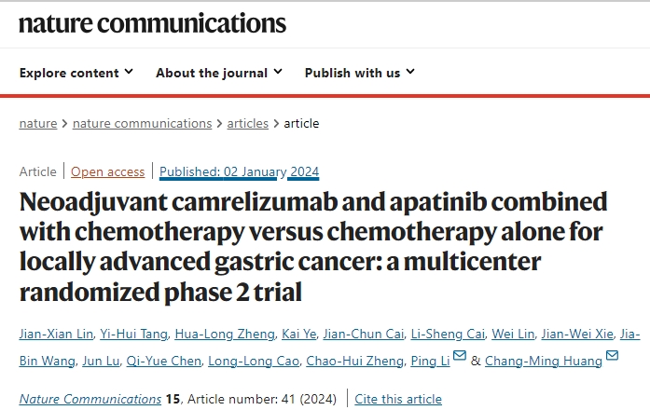Select author Yi-Hui Tang
The image size is (650, 410).
tap(134, 334)
